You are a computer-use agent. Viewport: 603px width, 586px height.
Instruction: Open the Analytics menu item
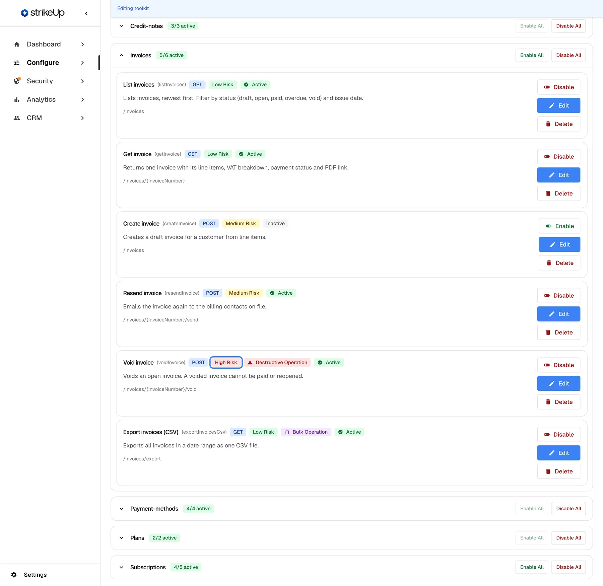pos(49,99)
